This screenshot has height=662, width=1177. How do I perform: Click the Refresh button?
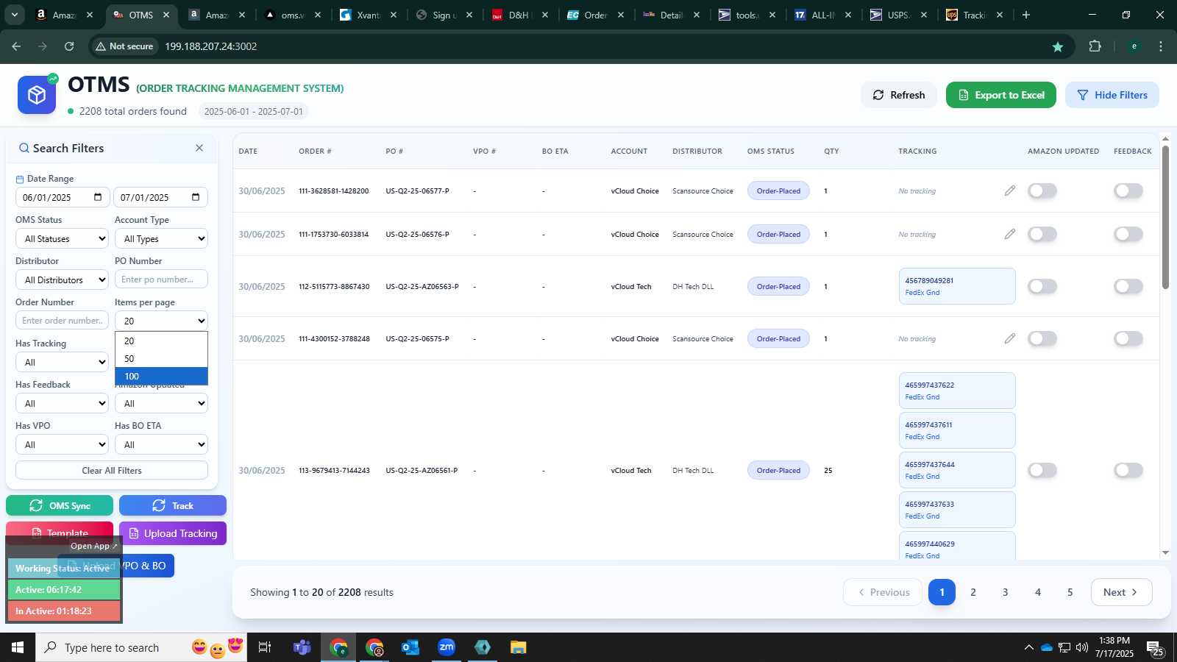[x=899, y=95]
